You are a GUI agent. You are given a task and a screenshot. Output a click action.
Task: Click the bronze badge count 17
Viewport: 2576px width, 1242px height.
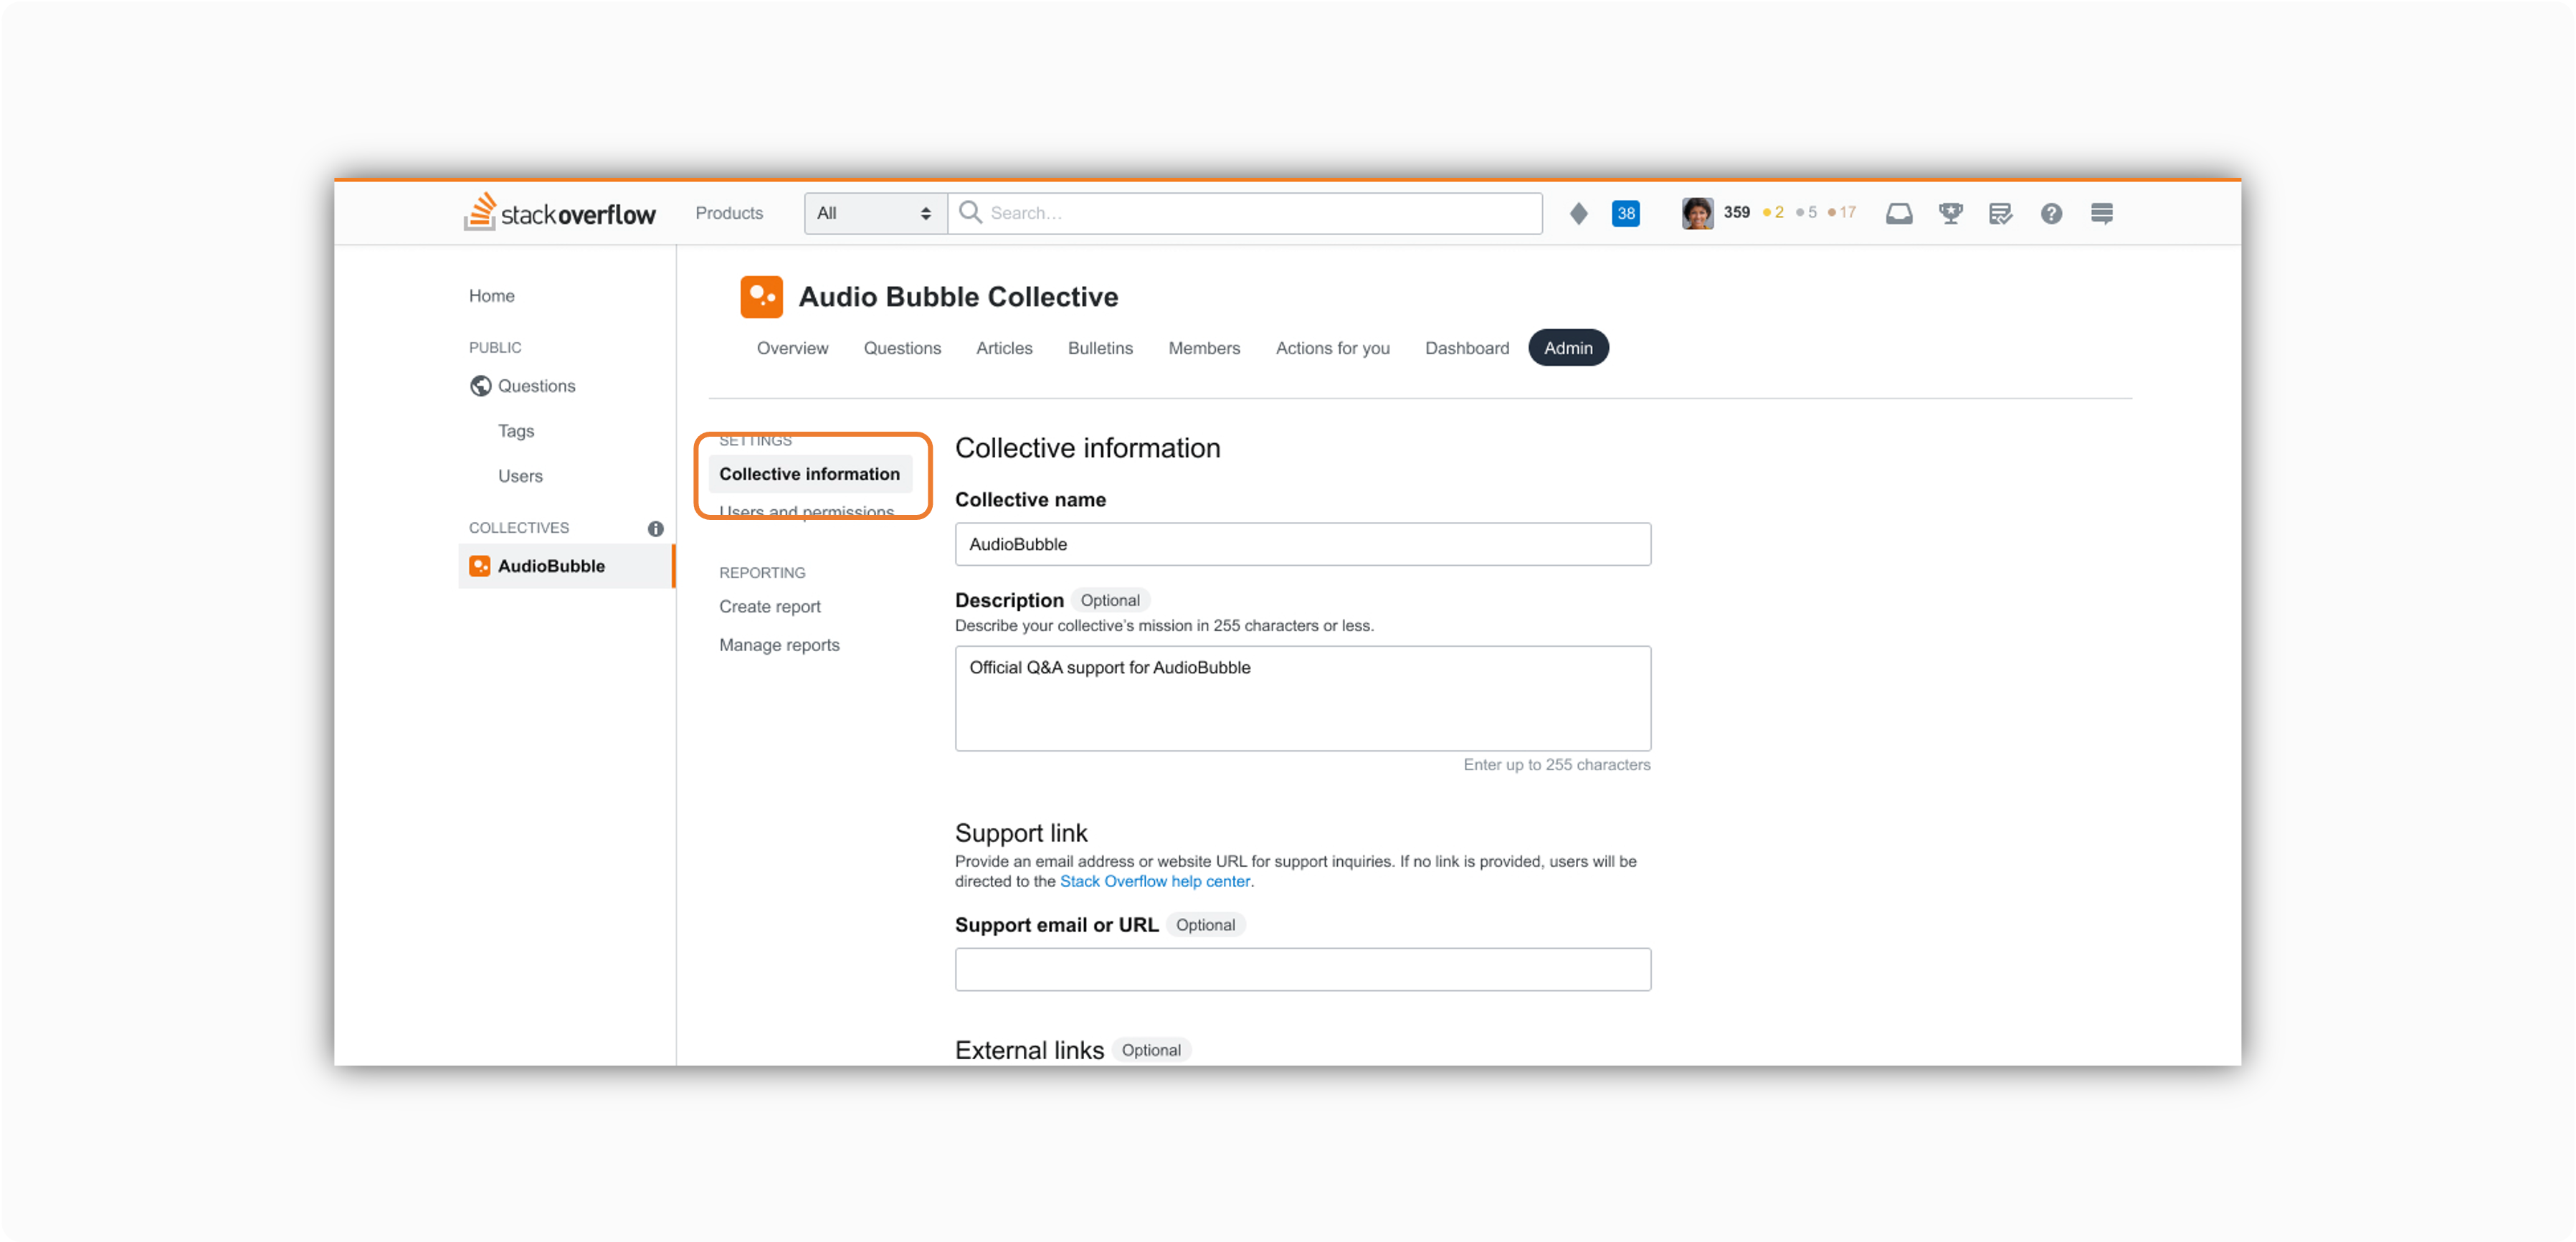coord(1842,212)
